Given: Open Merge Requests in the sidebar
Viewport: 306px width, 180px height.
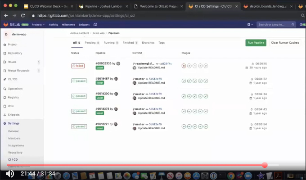Looking at the screenshot, I should pyautogui.click(x=18, y=70).
